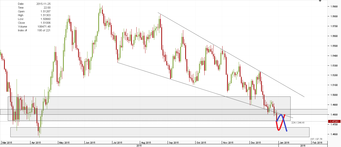Click the 1.5200 price axis label
The width and height of the screenshot is (341, 147).
333,75
